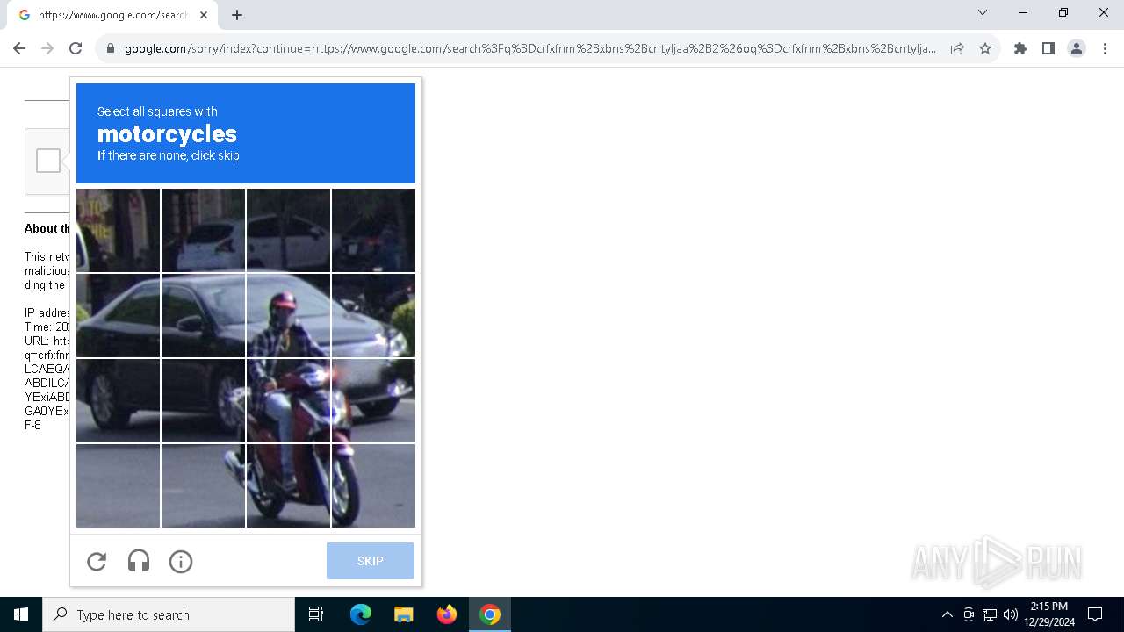This screenshot has height=632, width=1124.
Task: Bookmark this tab with the star icon
Action: click(985, 48)
